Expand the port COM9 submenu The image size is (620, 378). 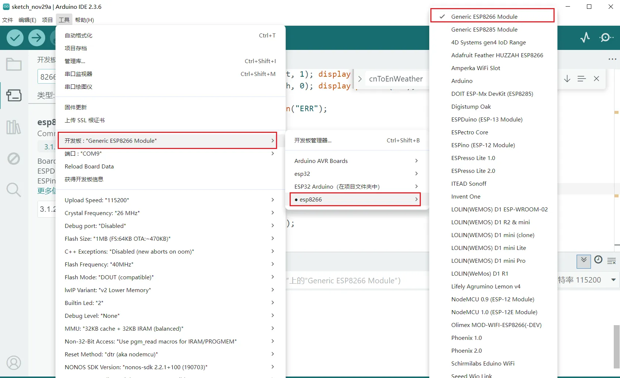pyautogui.click(x=171, y=153)
